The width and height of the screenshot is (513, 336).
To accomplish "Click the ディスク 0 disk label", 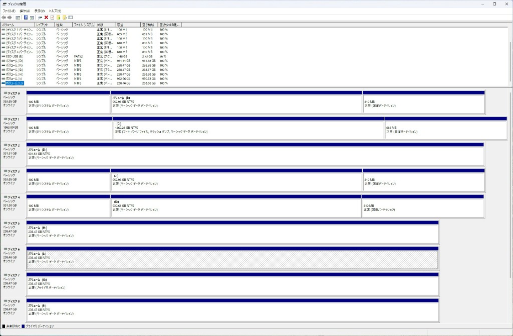I will pyautogui.click(x=14, y=93).
